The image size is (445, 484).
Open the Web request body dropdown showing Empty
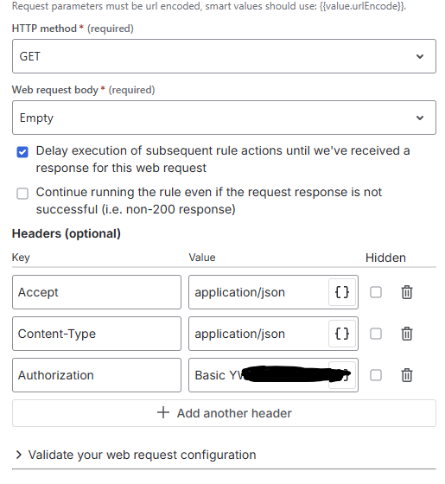(x=224, y=118)
